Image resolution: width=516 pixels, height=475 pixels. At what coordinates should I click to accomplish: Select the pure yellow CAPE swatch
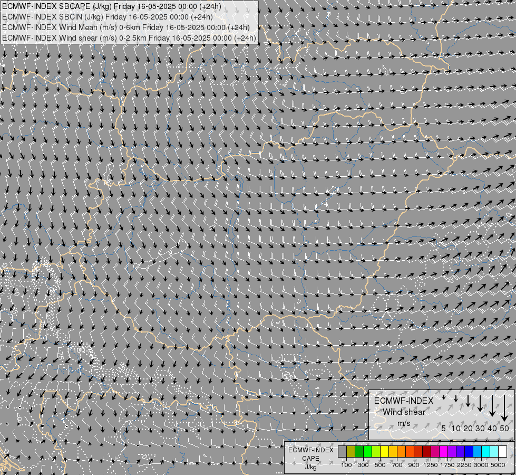[x=385, y=452]
